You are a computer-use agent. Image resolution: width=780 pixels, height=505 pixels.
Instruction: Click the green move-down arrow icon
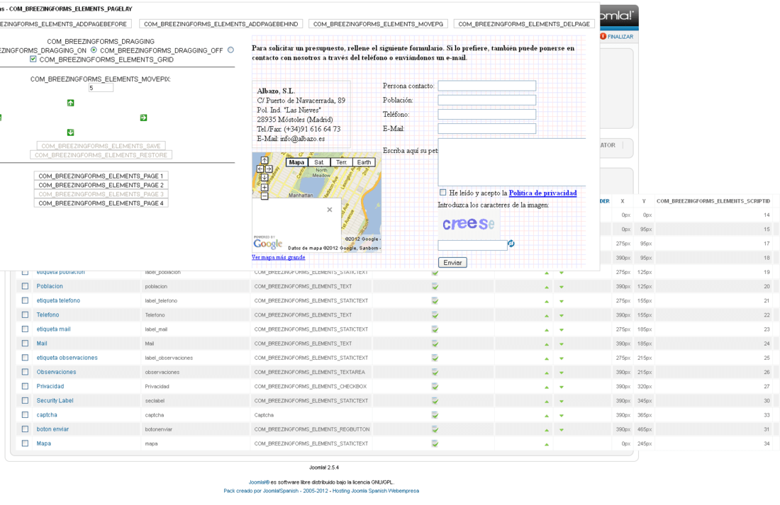tap(71, 132)
